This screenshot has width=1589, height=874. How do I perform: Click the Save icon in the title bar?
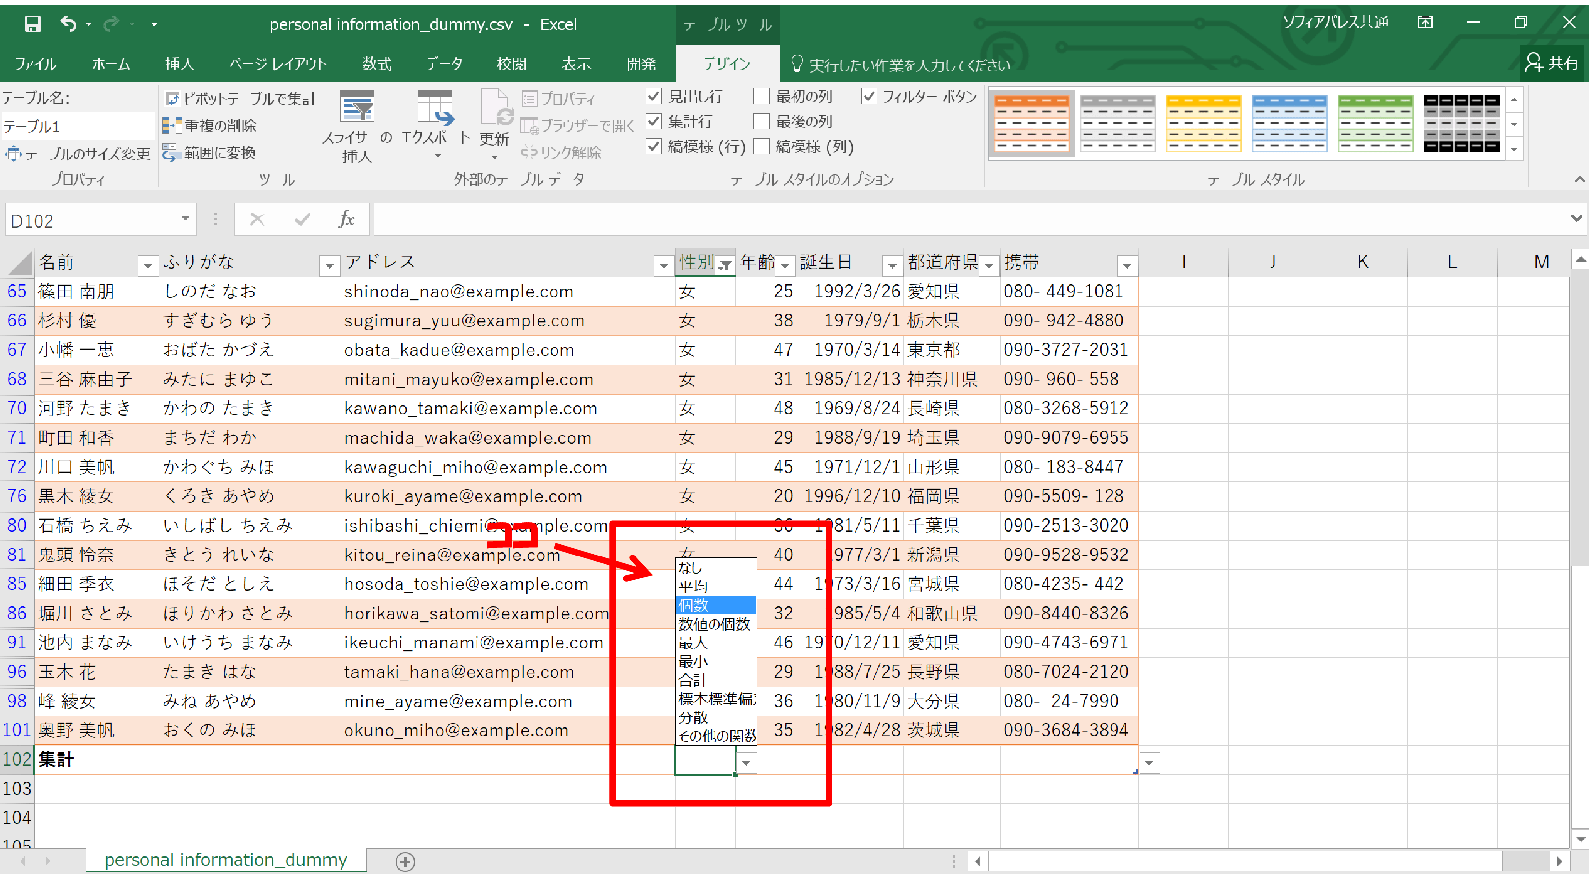pos(32,24)
